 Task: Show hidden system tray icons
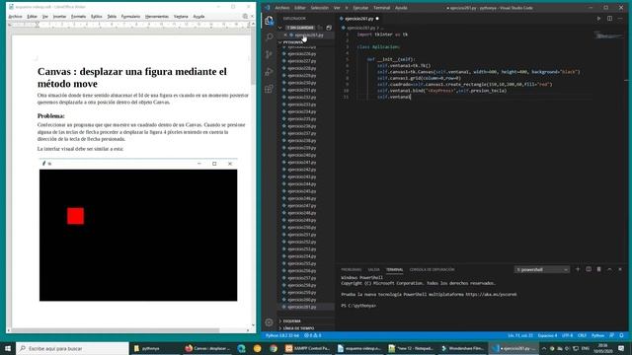tap(544, 348)
